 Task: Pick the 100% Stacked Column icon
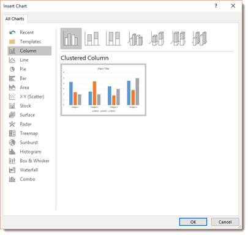click(x=114, y=39)
